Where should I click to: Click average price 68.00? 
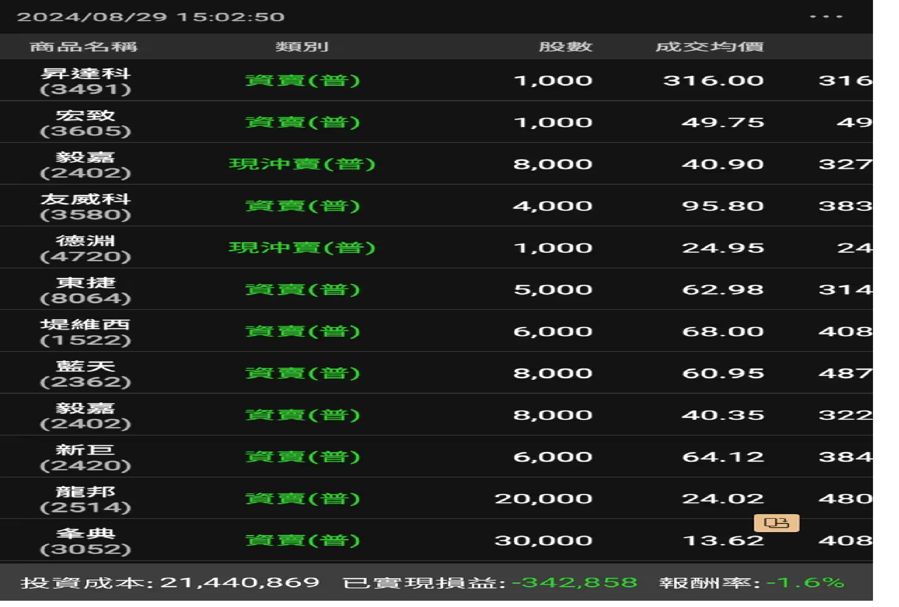click(x=722, y=331)
